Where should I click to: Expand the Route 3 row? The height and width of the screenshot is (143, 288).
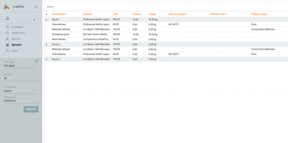coord(46,59)
